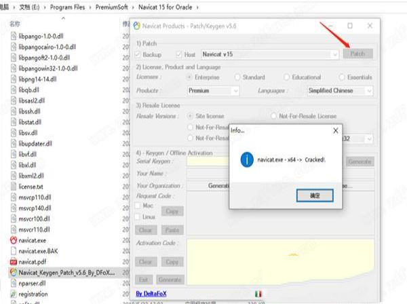Screen dimensions: 407x304
Task: Select the Standard license radio button
Action: [237, 77]
